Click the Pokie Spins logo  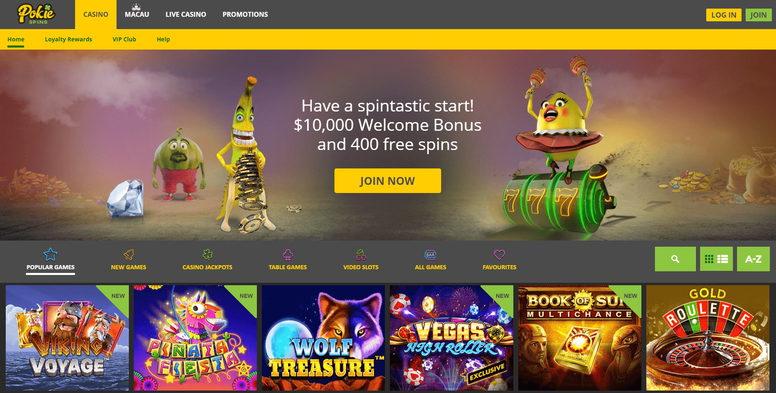36,14
